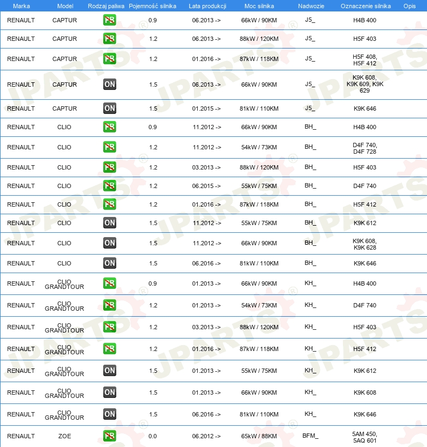Select body code BFM_
Screen dimensions: 427x447
pyautogui.click(x=311, y=436)
